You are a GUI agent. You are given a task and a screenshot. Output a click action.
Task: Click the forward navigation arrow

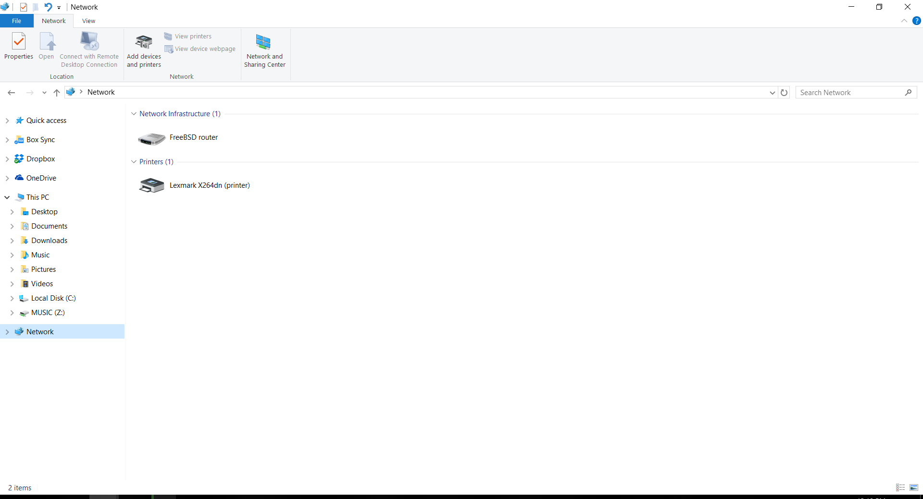coord(30,93)
